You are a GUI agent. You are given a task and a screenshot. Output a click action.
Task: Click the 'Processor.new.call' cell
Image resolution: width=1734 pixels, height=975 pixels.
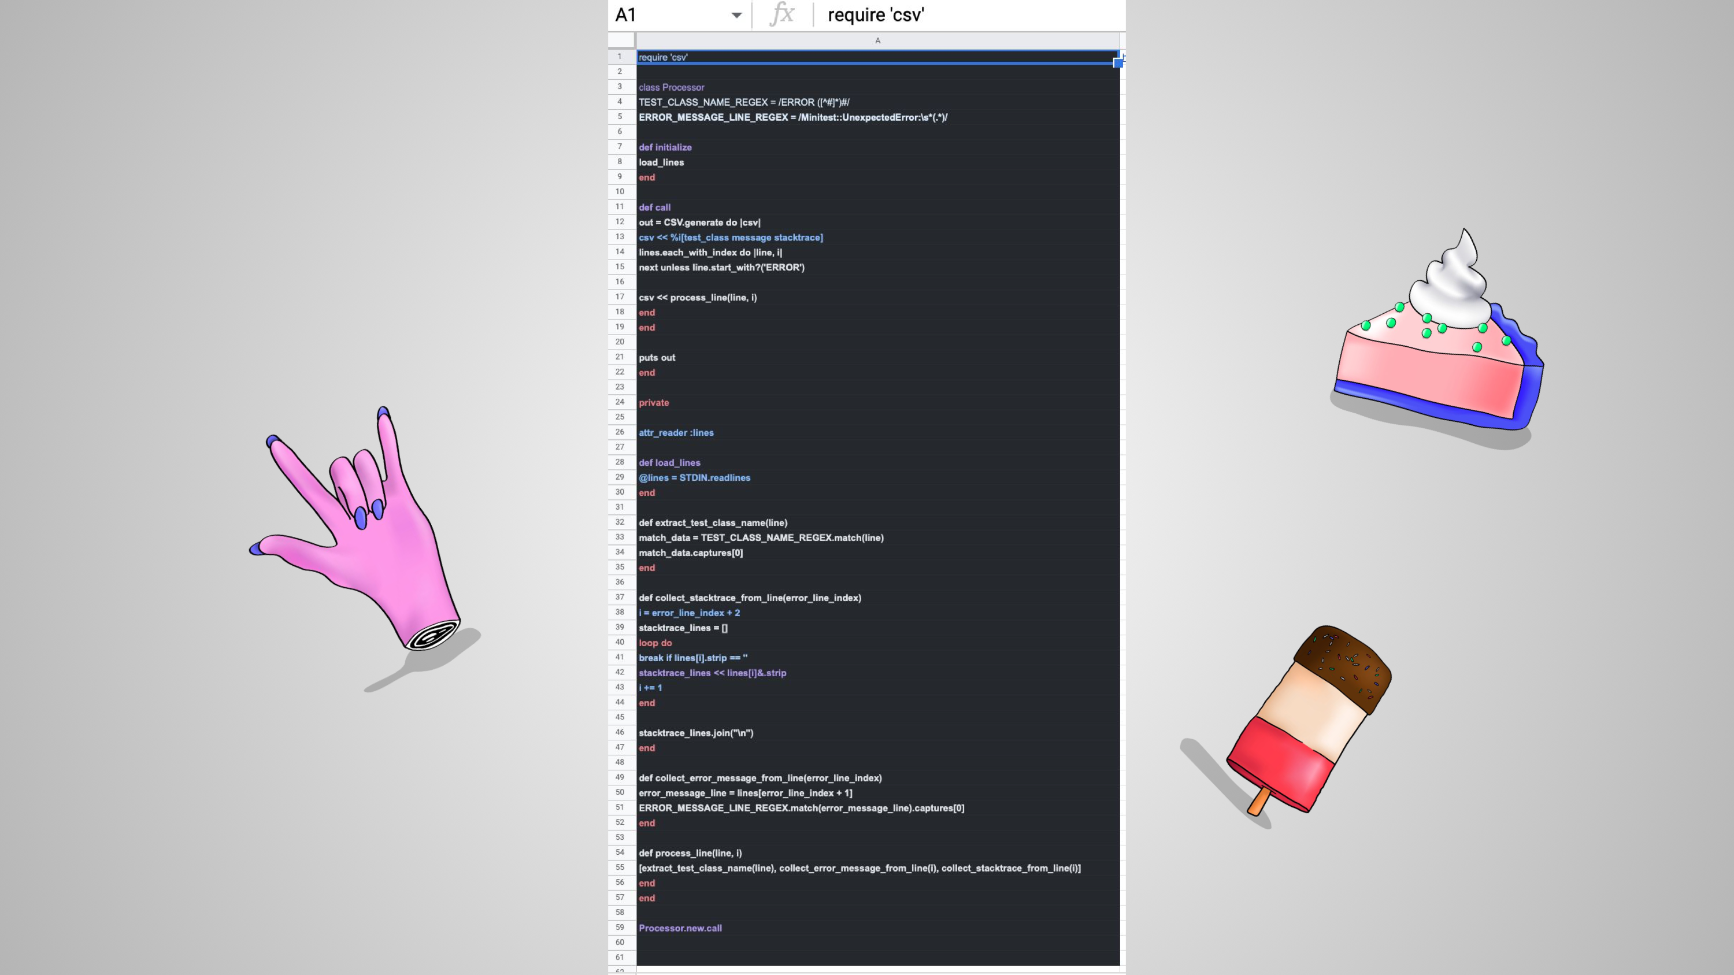(x=878, y=928)
